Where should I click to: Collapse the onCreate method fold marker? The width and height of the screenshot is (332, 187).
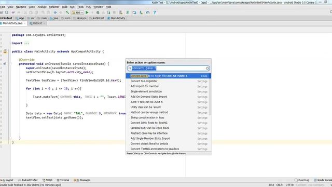click(10, 64)
